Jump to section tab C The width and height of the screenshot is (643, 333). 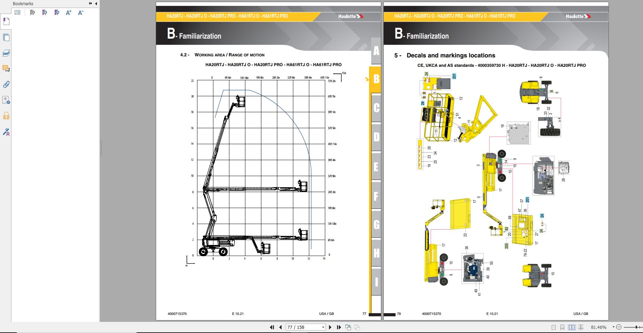click(376, 108)
